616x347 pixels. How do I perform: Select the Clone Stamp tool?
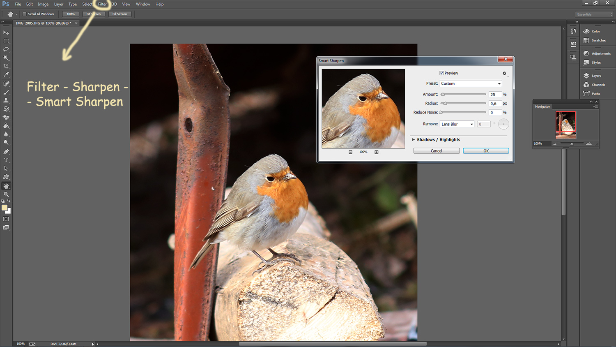[6, 101]
